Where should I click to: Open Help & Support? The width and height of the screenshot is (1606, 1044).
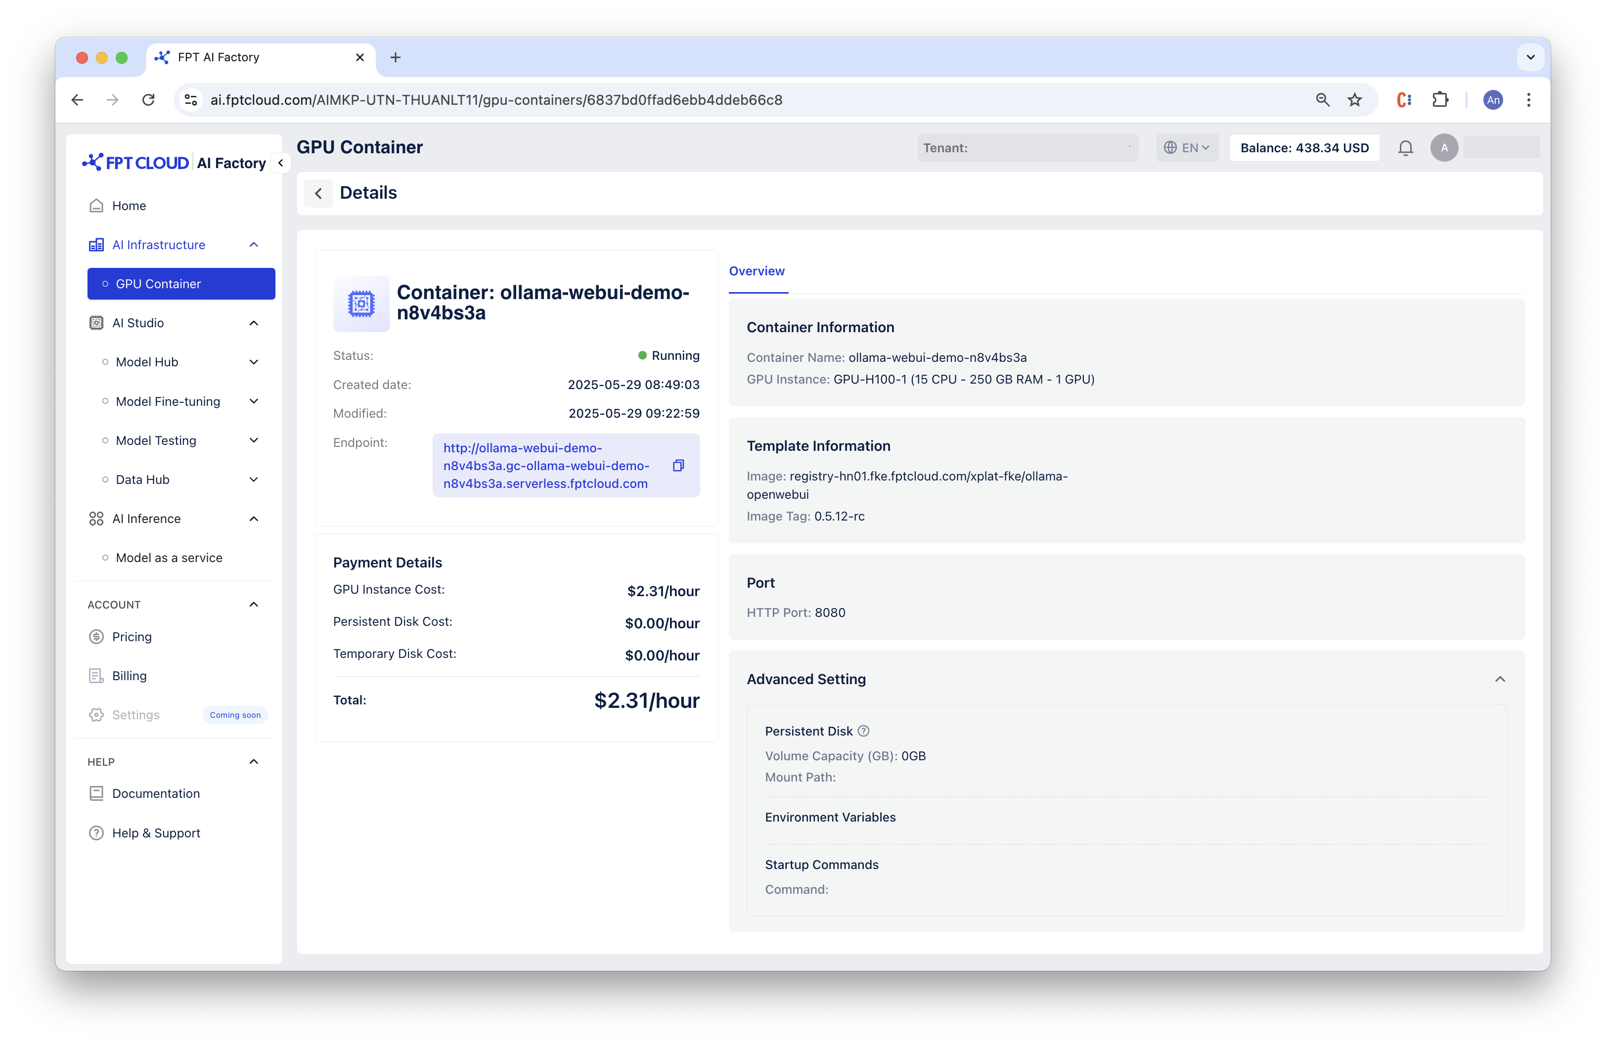(156, 833)
